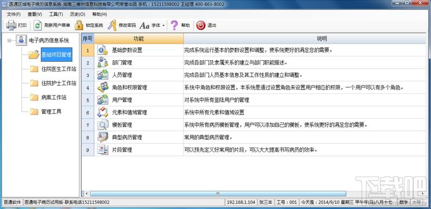Select the 人员管理 function cell
Image resolution: width=431 pixels, height=209 pixels.
138,75
